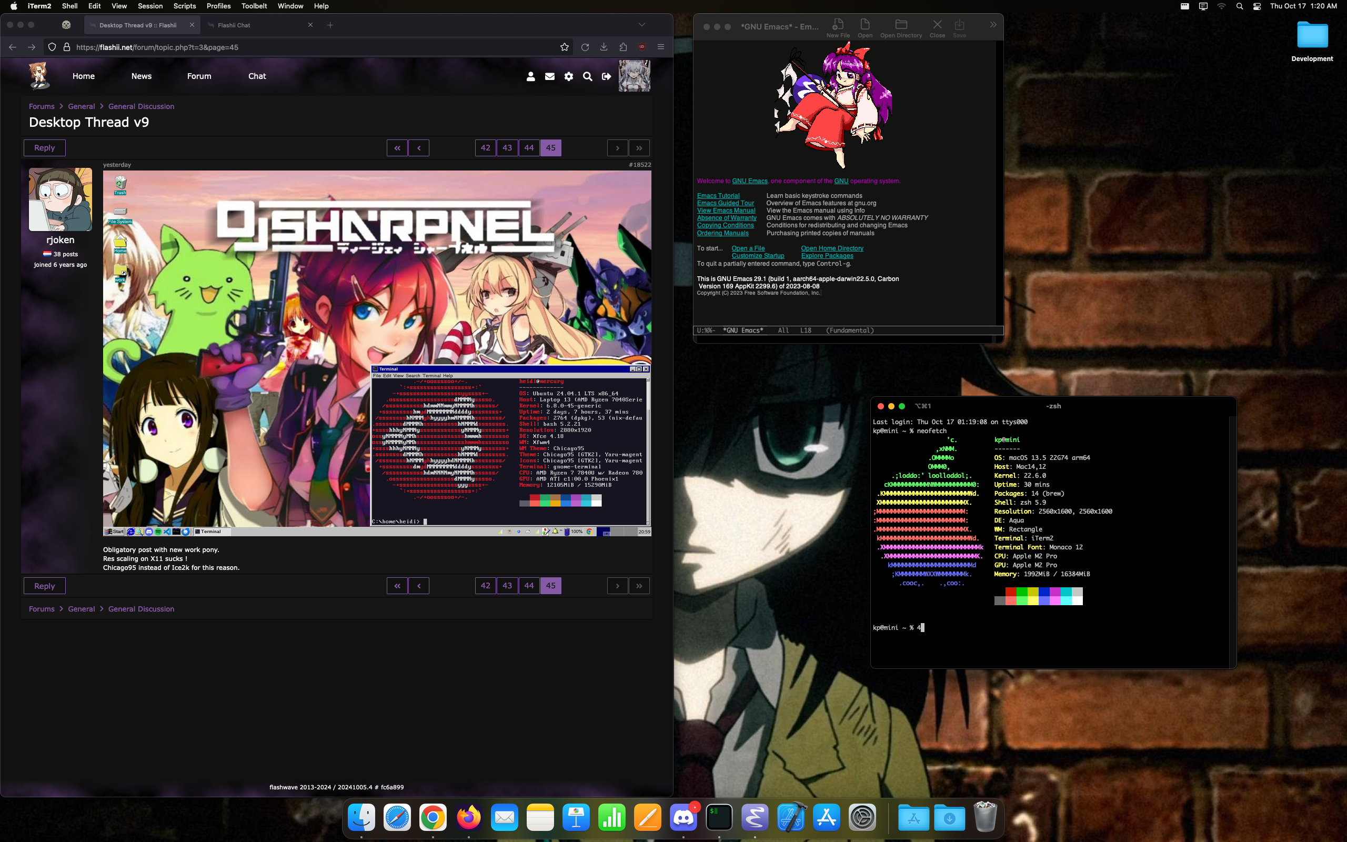Go to next page in top pagination
This screenshot has width=1347, height=842.
point(617,148)
